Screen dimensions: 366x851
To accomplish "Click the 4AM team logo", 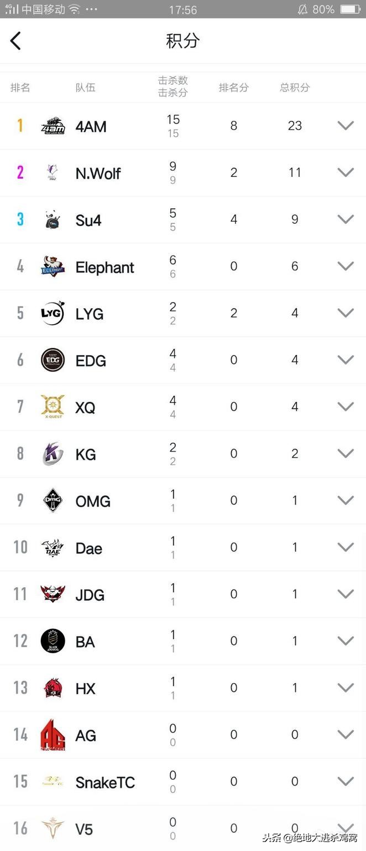I will pos(53,126).
